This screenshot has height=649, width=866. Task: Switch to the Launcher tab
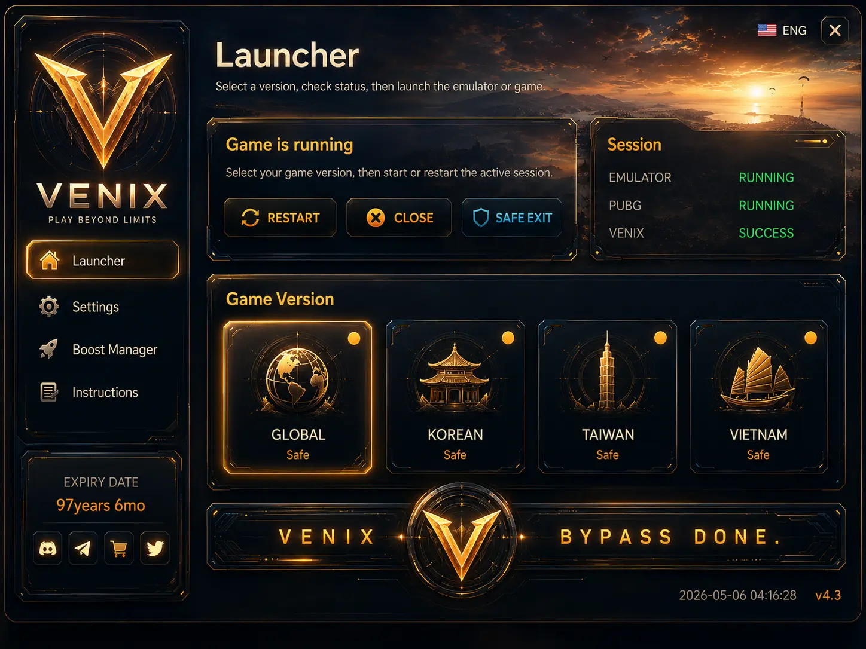103,260
